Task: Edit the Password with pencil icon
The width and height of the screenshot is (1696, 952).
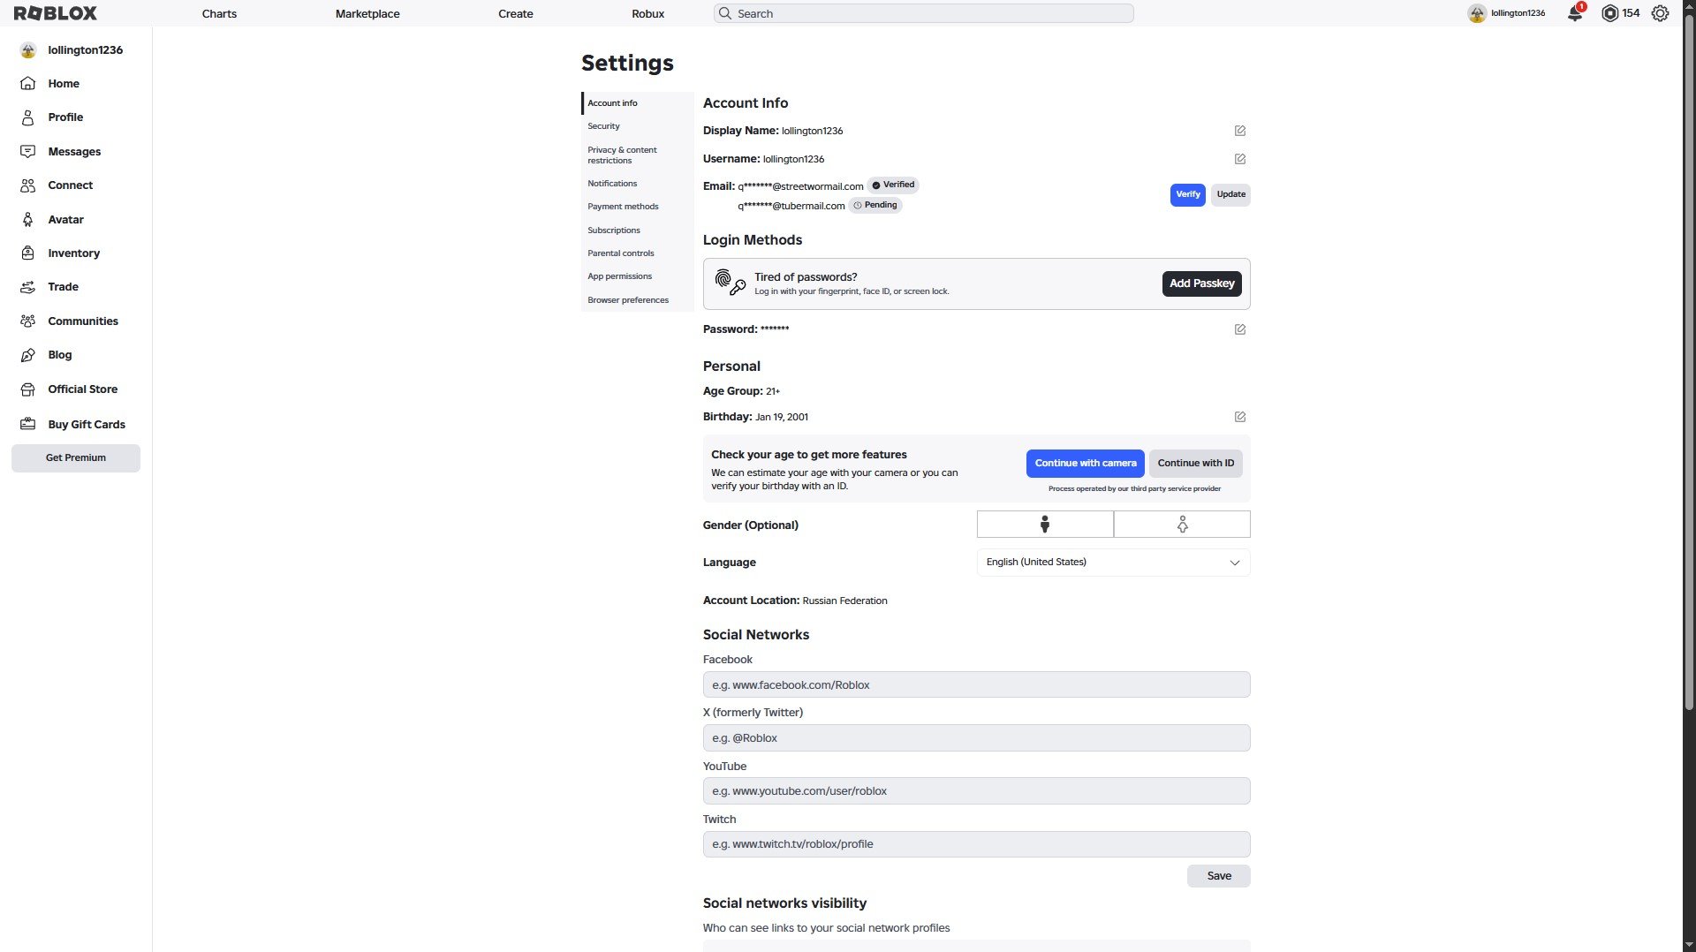Action: click(x=1240, y=329)
